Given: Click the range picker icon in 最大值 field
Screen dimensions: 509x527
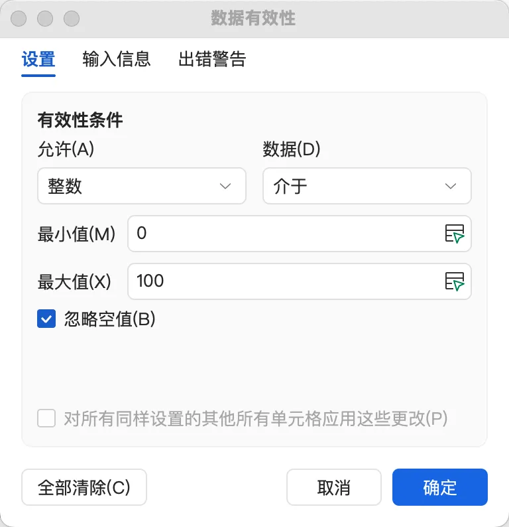Looking at the screenshot, I should pyautogui.click(x=454, y=281).
